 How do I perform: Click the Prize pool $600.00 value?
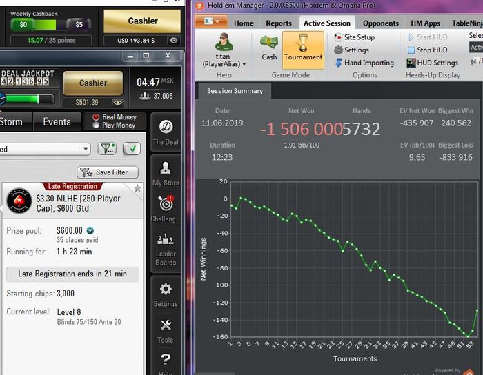tap(69, 230)
